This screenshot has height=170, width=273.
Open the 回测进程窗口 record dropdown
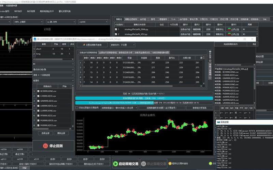tap(119, 108)
